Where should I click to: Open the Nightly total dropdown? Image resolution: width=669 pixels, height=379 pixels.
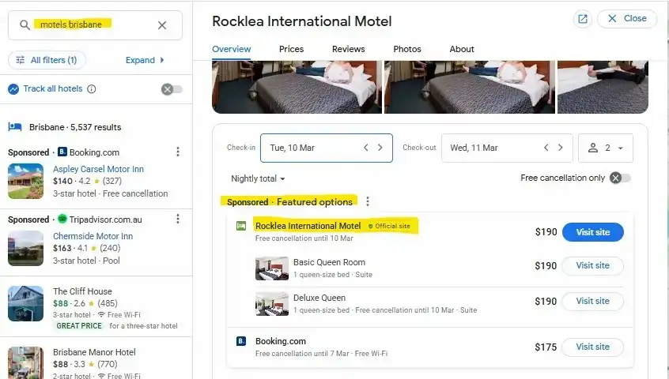(258, 179)
